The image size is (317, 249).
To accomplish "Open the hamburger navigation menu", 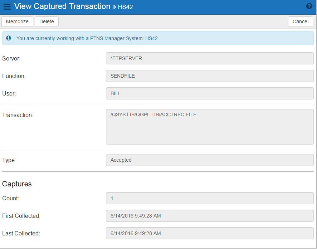I will click(x=7, y=6).
